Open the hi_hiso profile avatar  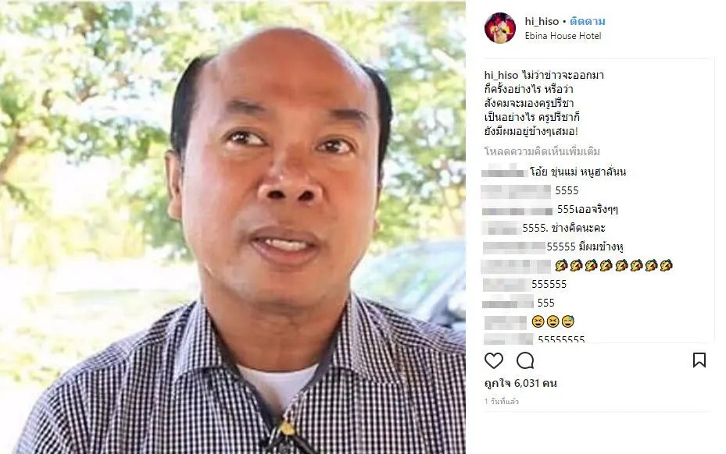point(500,28)
